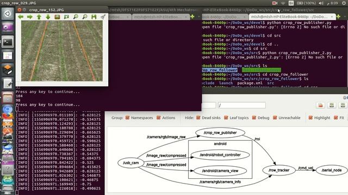Screen dimensions: 348x195
Task: Open the system settings gear menu
Action: pos(344,3)
